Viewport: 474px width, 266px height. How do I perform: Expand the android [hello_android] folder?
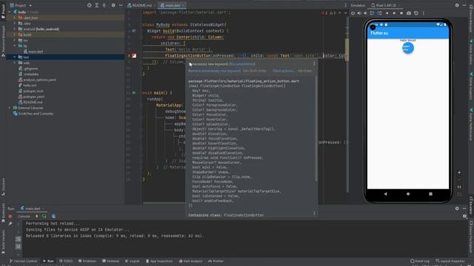[15, 29]
